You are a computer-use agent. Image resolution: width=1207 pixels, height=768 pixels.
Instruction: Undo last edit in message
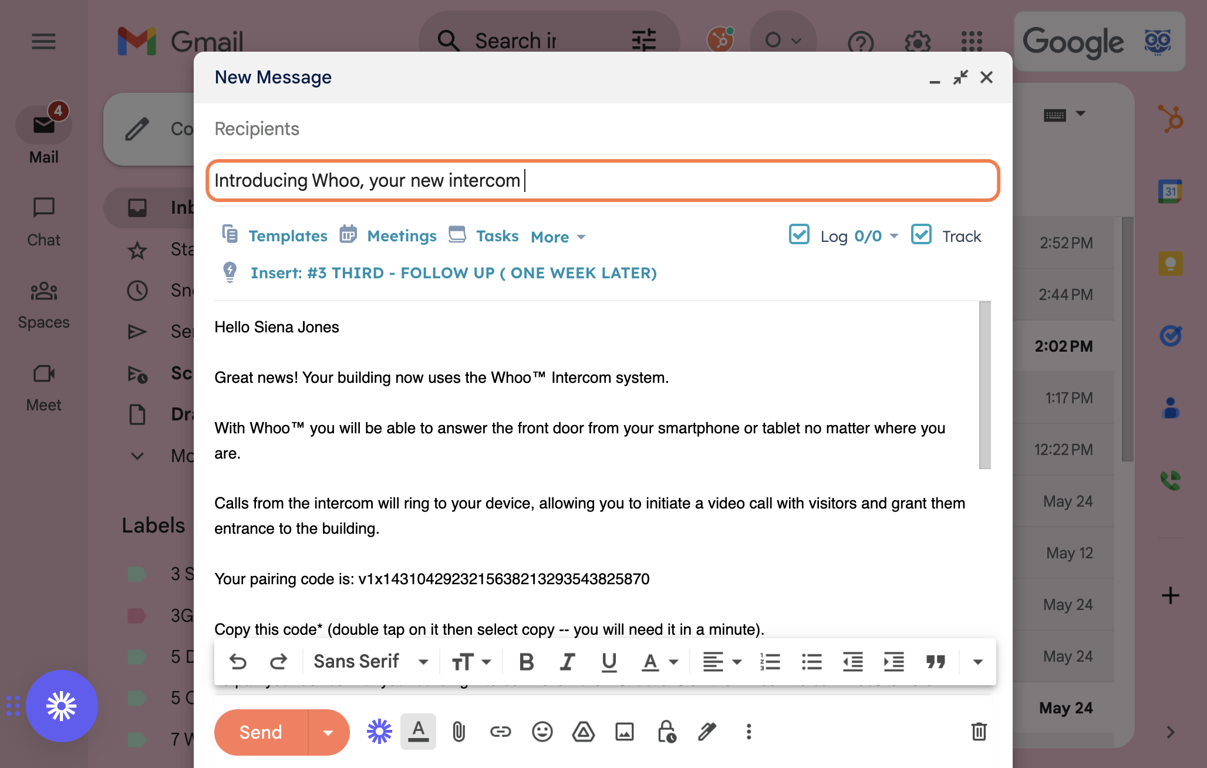(x=238, y=662)
